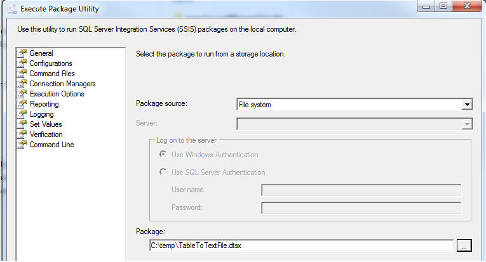Click the package browse ellipsis button

(464, 246)
